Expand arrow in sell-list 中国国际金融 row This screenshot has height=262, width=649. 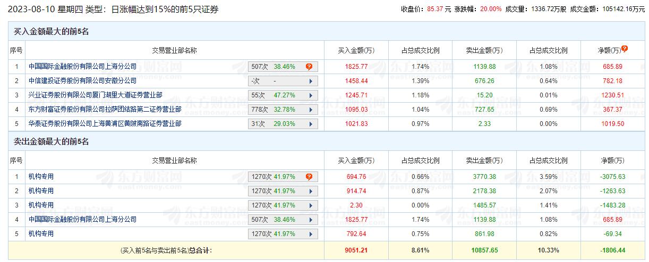point(309,220)
